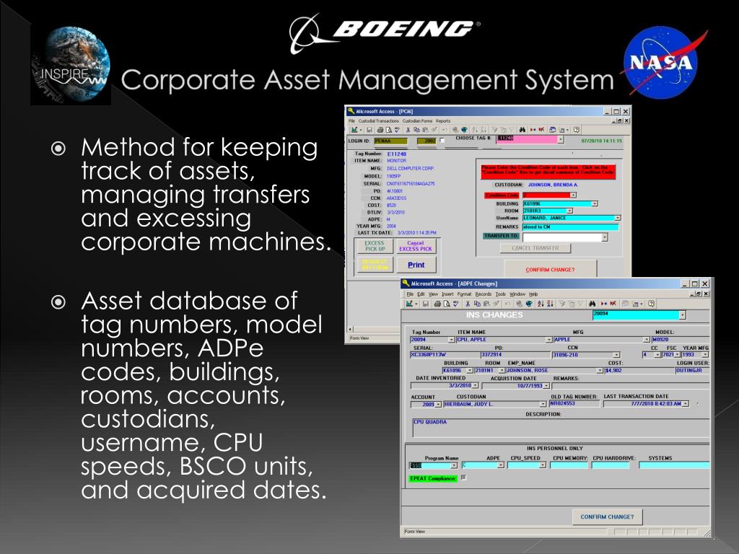Click CONFIRM CHANGE? in ADPE Changes window
The height and width of the screenshot is (554, 739).
(607, 516)
